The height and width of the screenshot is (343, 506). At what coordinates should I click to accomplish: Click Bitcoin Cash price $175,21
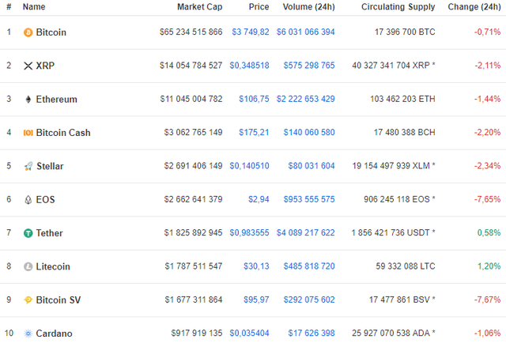[254, 132]
